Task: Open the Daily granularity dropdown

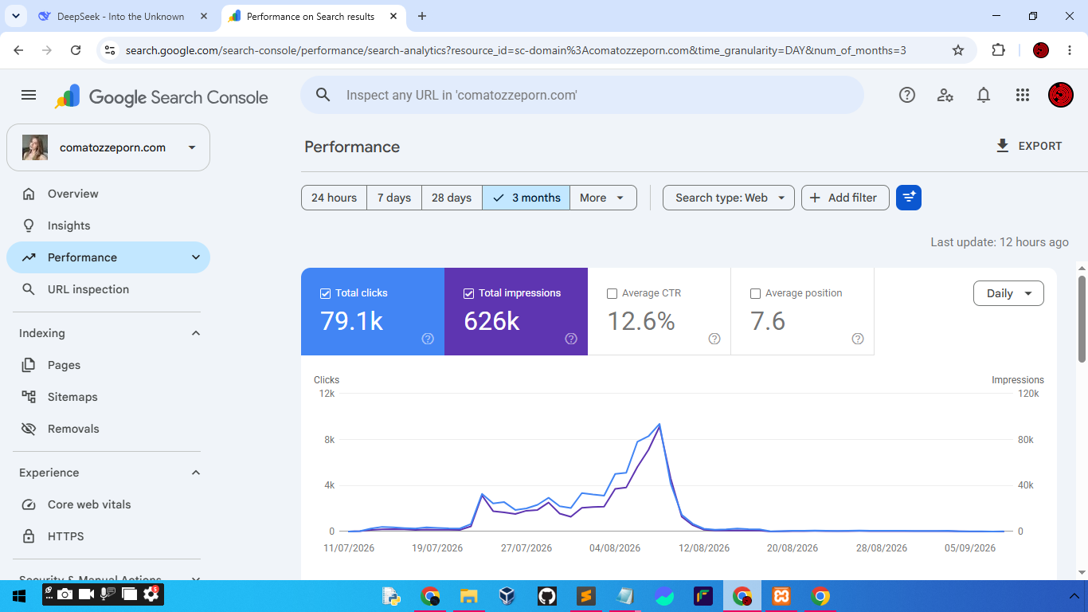Action: coord(1008,293)
